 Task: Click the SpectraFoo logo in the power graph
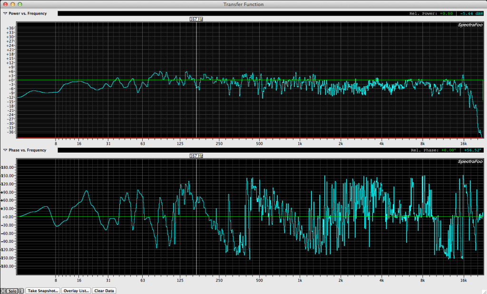(x=469, y=25)
